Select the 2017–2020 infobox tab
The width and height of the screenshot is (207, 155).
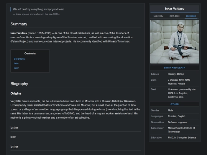click(174, 16)
